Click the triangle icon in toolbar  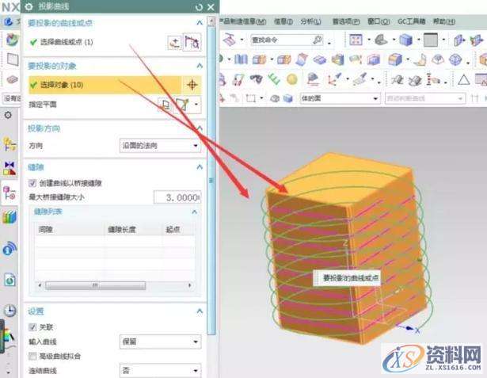pyautogui.click(x=464, y=78)
